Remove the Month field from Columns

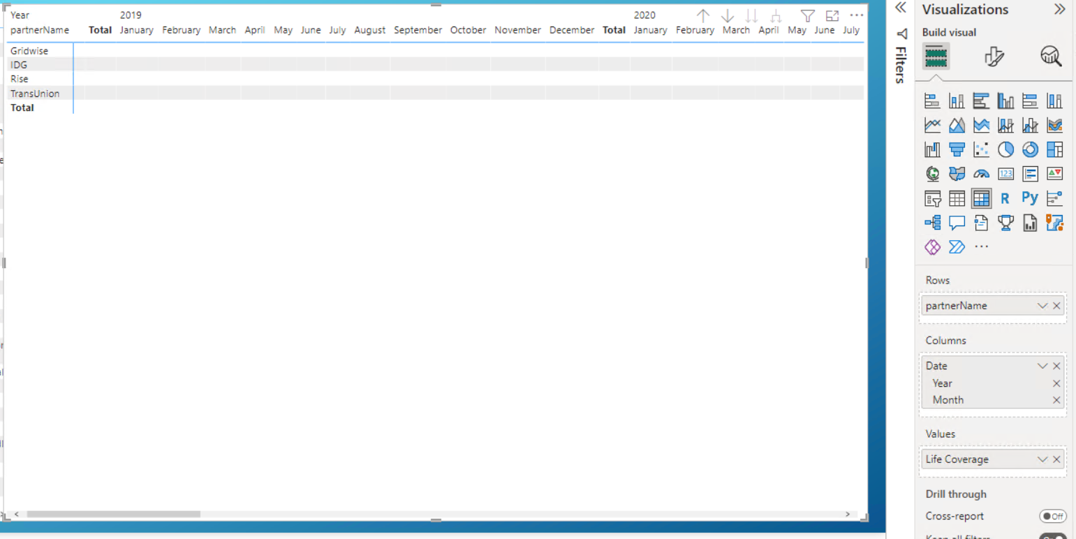click(x=1056, y=400)
